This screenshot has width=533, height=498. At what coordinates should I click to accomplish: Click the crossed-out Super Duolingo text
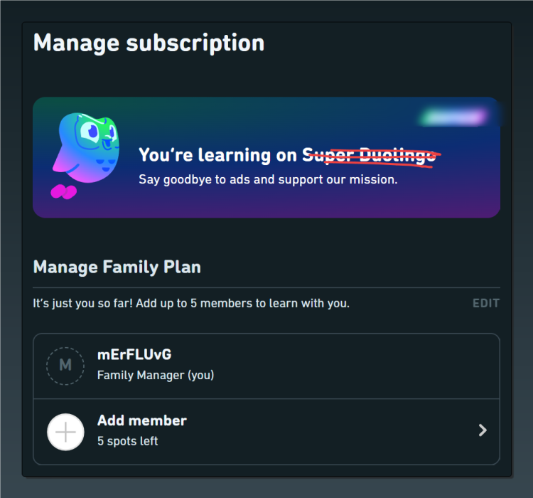[x=370, y=156]
